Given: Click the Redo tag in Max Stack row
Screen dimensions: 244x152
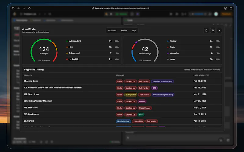Looking at the screenshot, I should [120, 108].
